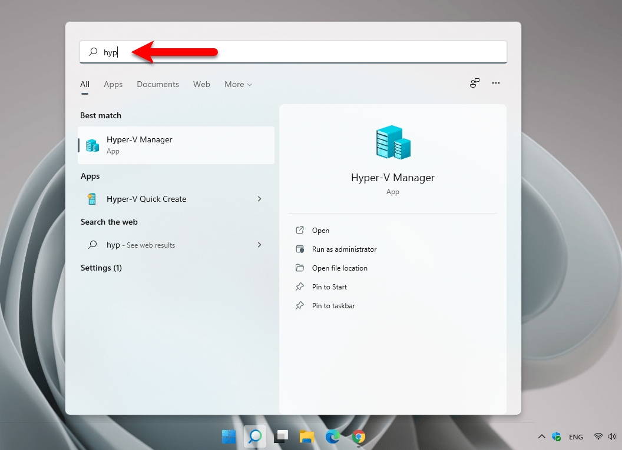Image resolution: width=622 pixels, height=450 pixels.
Task: Click the Pin to Start pin icon
Action: pyautogui.click(x=300, y=287)
